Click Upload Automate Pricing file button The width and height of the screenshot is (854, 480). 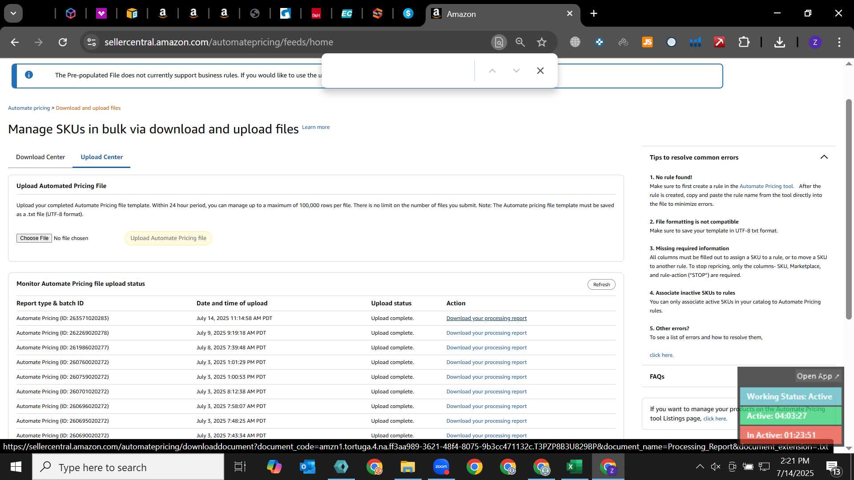coord(168,238)
